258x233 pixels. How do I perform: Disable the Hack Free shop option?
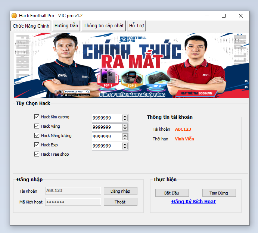point(37,154)
